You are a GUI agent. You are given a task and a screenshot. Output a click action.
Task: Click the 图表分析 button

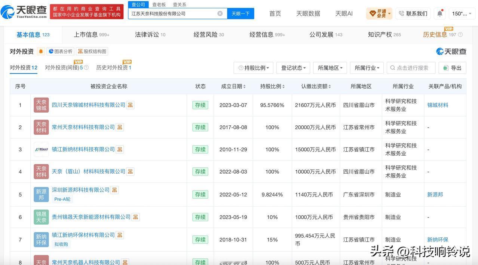[60, 51]
